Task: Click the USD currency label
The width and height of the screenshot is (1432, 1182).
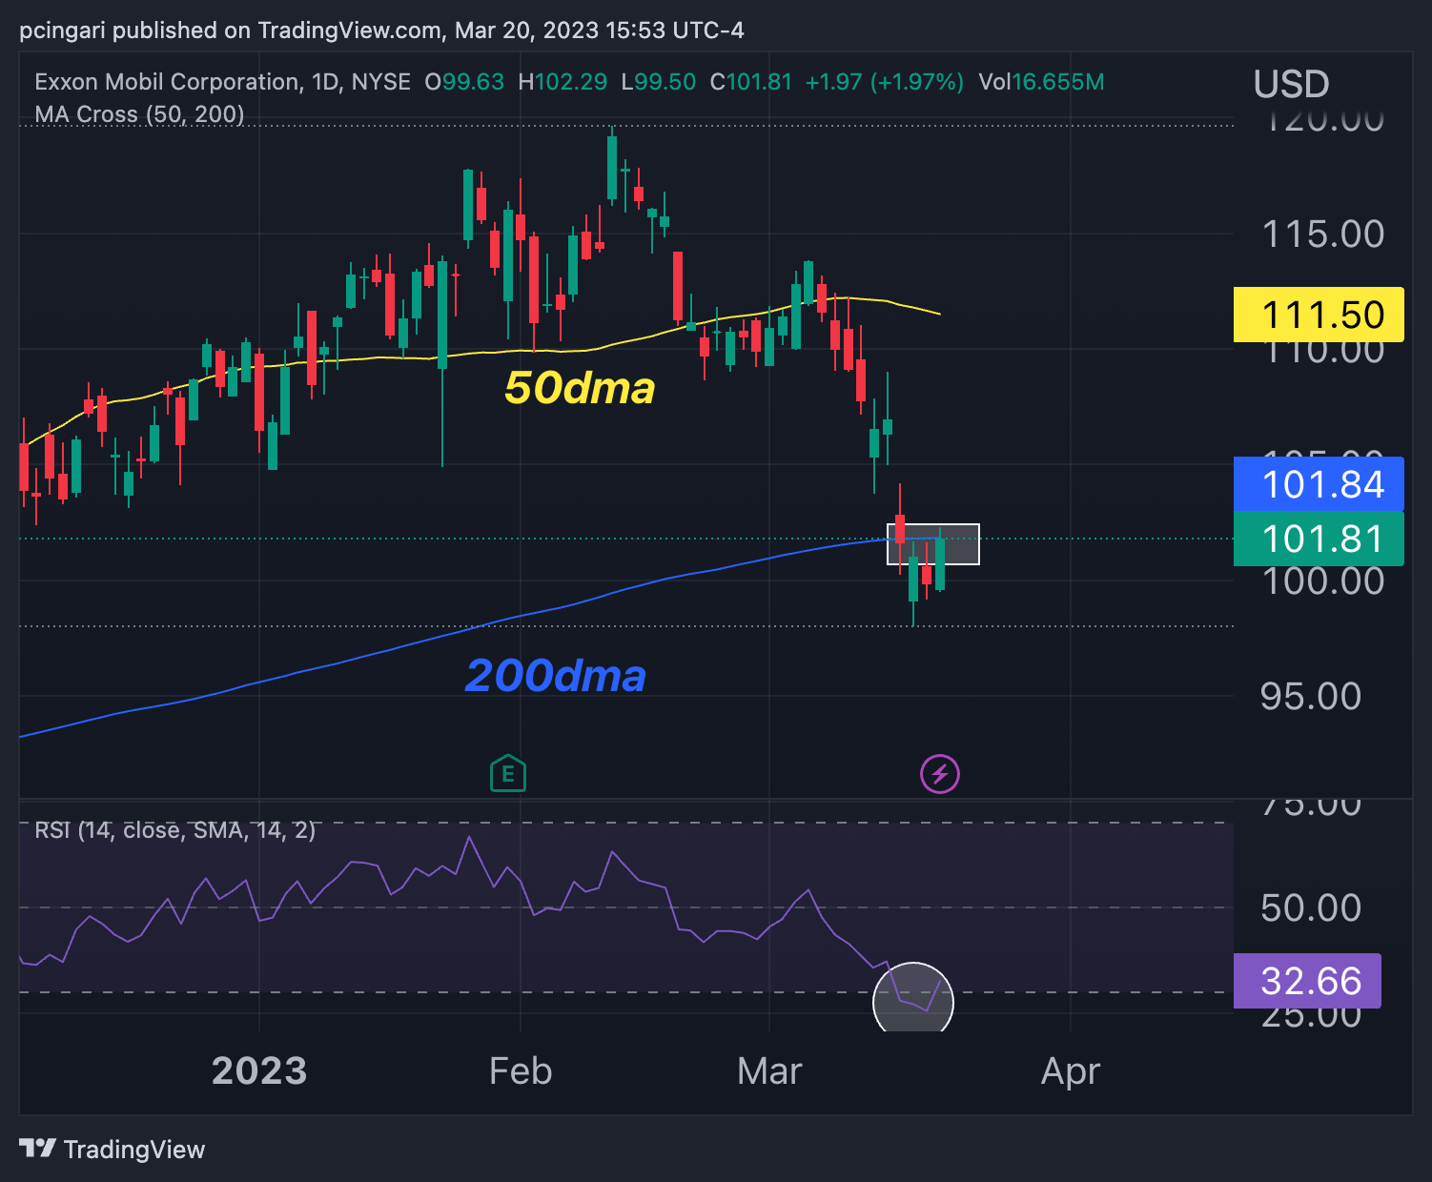Action: pos(1291,84)
